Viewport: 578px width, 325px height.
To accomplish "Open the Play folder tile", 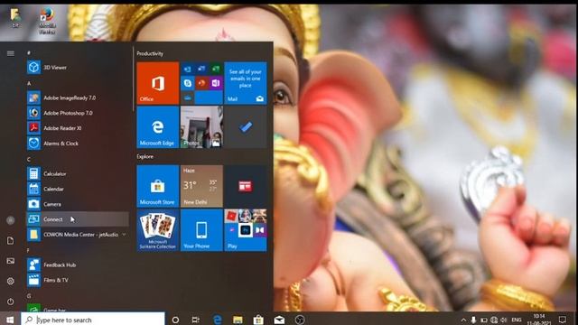I will [x=246, y=230].
